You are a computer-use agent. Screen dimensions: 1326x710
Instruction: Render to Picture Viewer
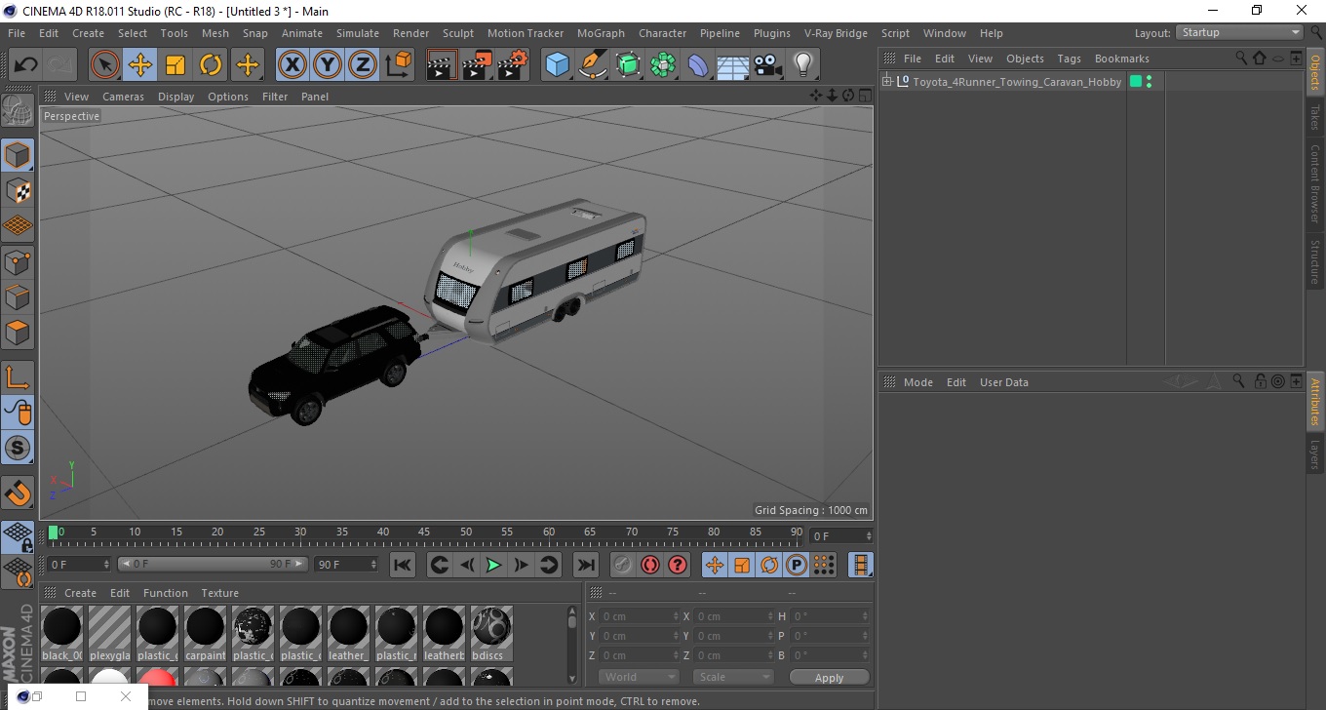click(477, 65)
